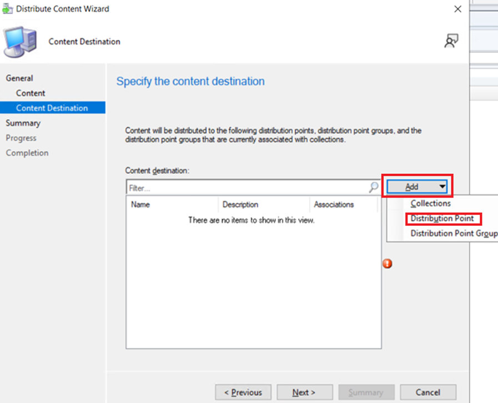This screenshot has height=403, width=498.
Task: Pick Distribution Point Group option
Action: pos(454,233)
